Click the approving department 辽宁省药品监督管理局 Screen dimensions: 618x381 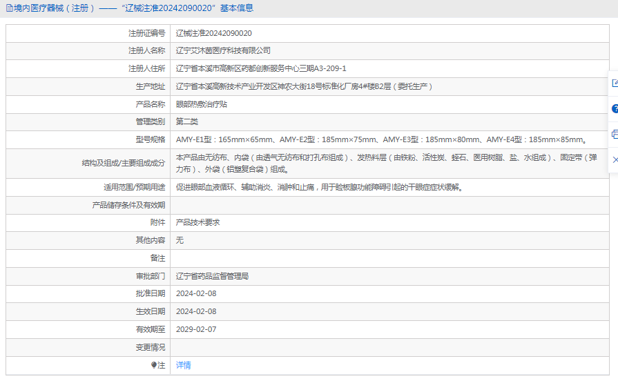pyautogui.click(x=212, y=276)
